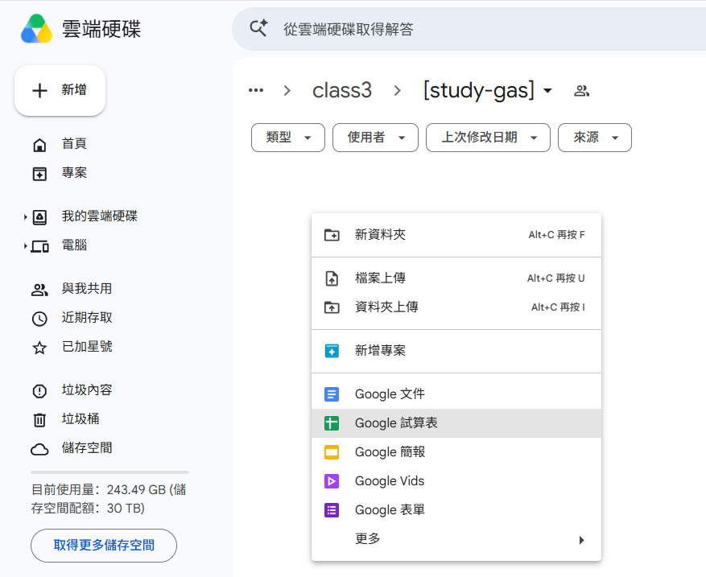The height and width of the screenshot is (577, 706).
Task: Open 專案 in the sidebar
Action: coord(74,173)
